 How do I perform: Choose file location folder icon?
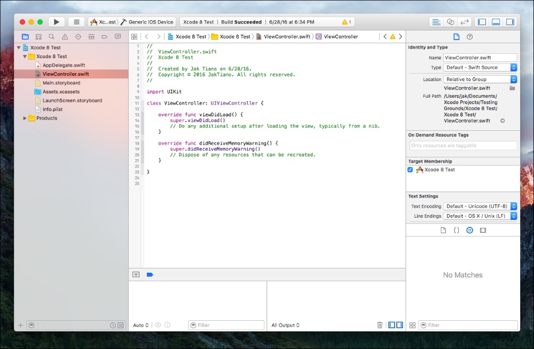512,88
